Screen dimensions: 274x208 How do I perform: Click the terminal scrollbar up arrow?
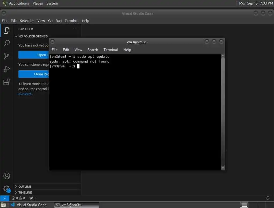pos(223,56)
